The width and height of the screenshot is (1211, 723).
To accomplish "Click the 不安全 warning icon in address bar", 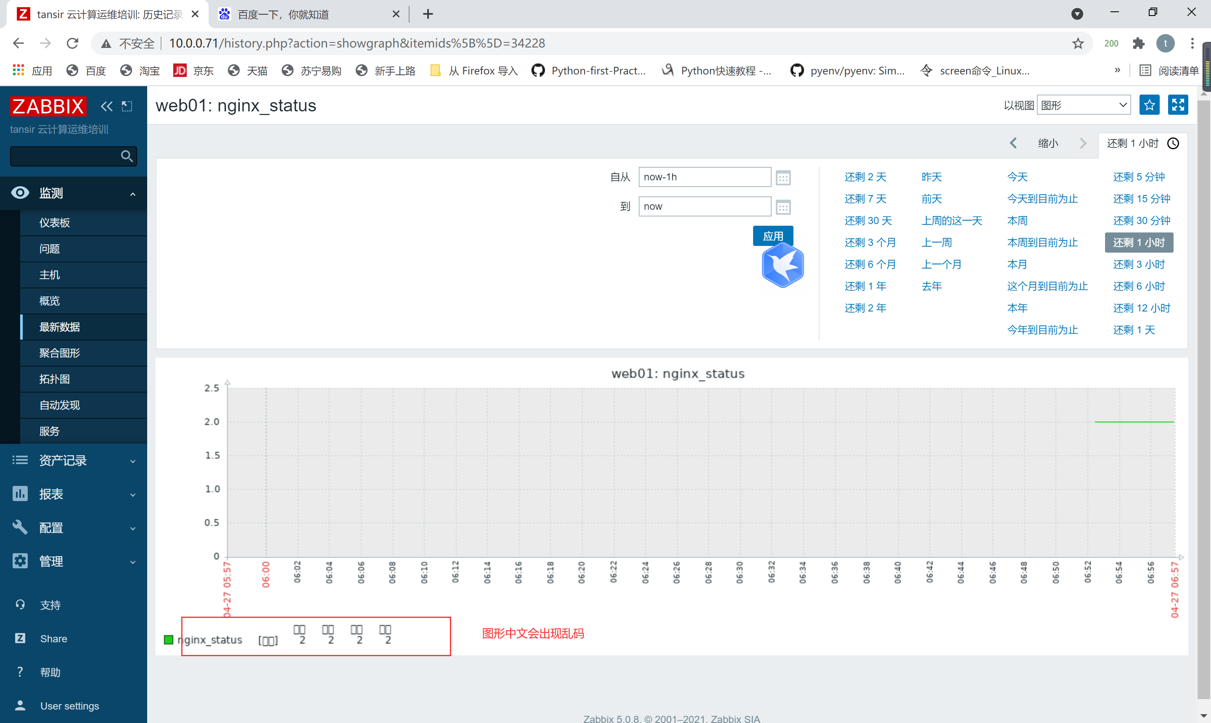I will coord(106,44).
